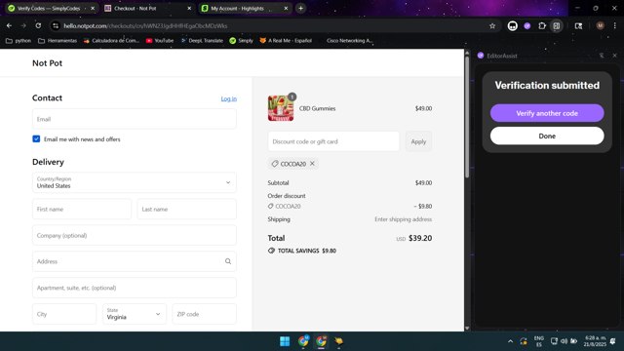Open the notifications bell in tray
The image size is (624, 351).
(x=613, y=341)
